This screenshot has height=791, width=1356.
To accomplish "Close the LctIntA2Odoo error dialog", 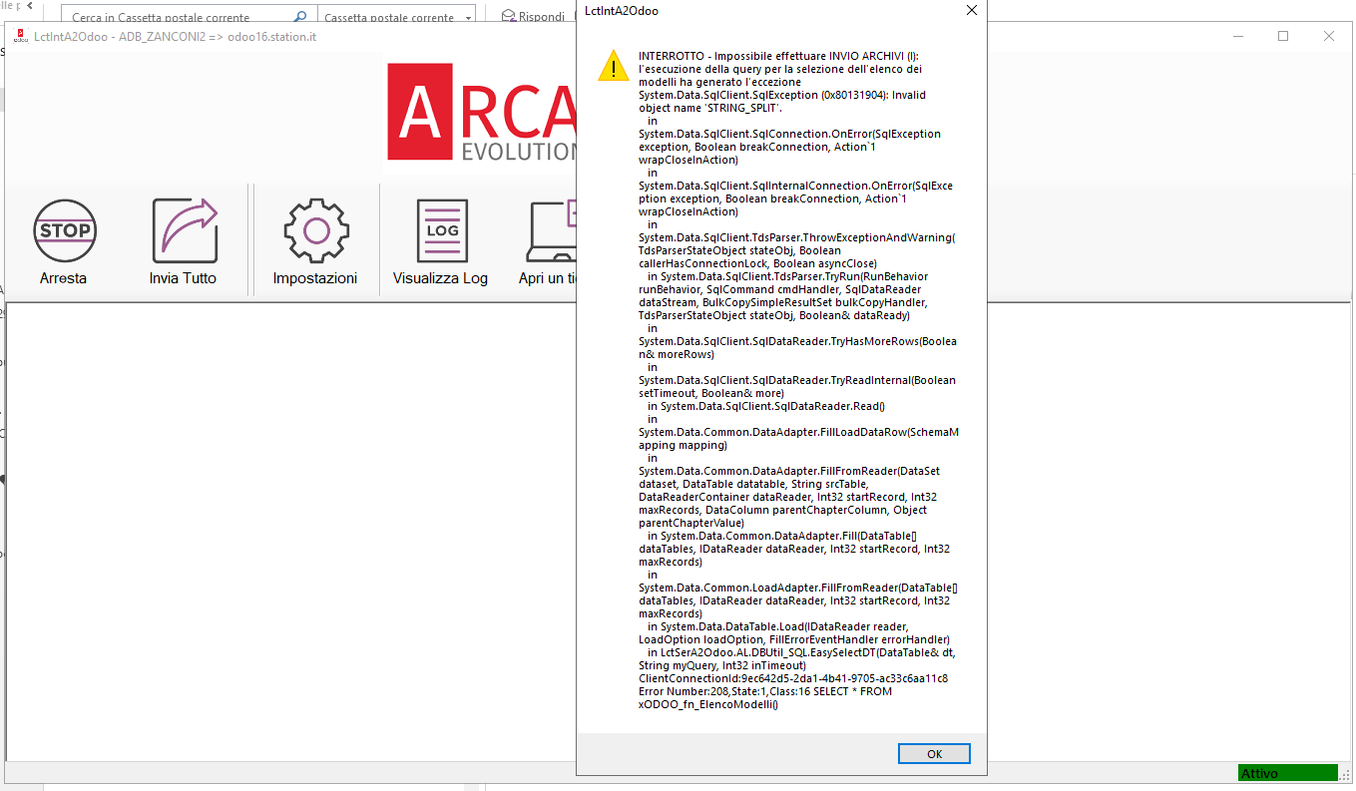I will [972, 11].
